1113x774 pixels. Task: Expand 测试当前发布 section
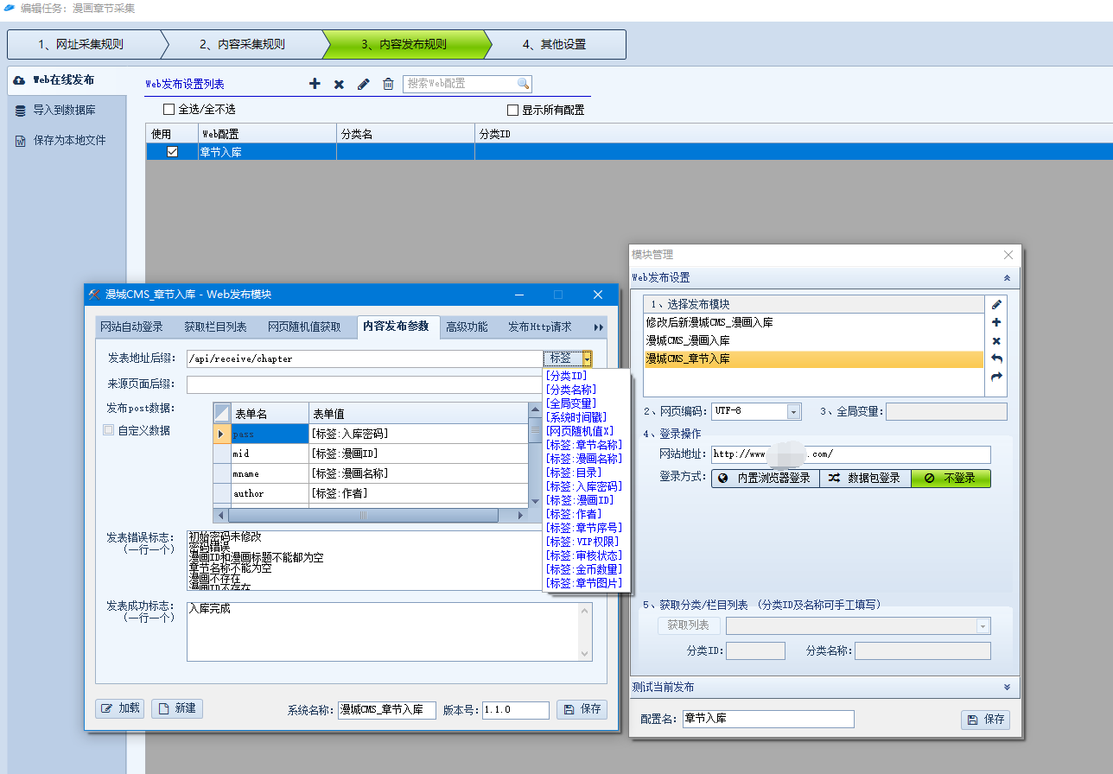point(1007,688)
